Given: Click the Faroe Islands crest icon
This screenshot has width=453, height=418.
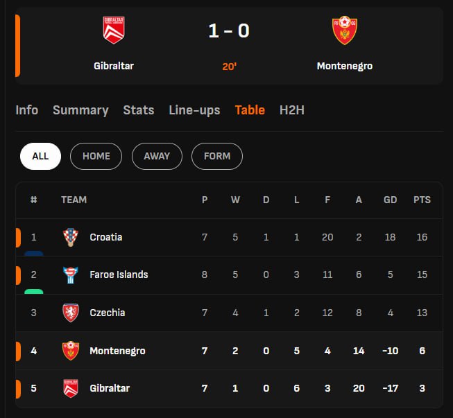Looking at the screenshot, I should (71, 275).
